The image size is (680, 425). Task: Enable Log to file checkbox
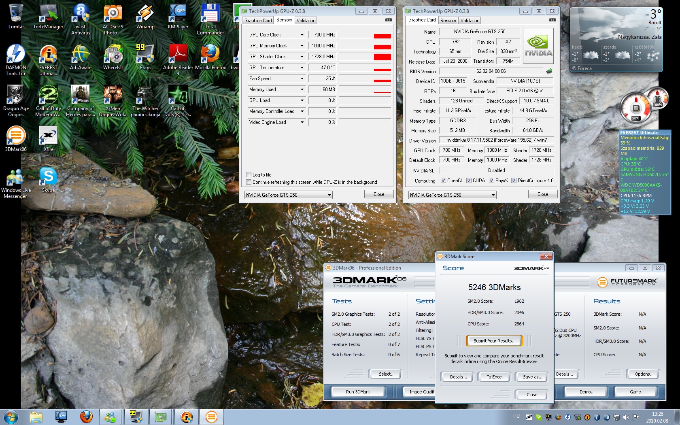[x=249, y=175]
